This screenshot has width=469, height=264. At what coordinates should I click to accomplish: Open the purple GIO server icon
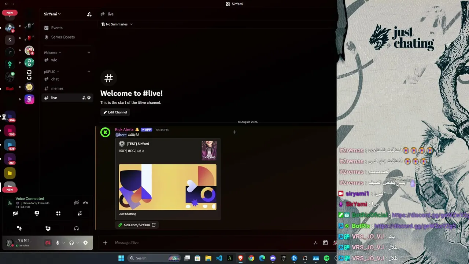(29, 99)
